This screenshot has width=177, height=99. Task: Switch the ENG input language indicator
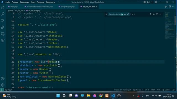pos(148,96)
